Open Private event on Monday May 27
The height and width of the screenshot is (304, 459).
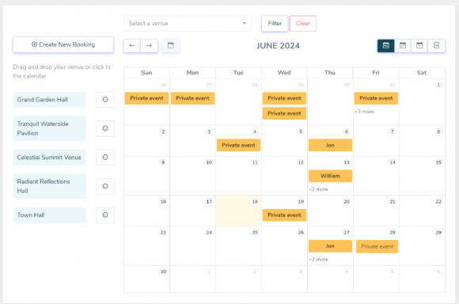192,98
